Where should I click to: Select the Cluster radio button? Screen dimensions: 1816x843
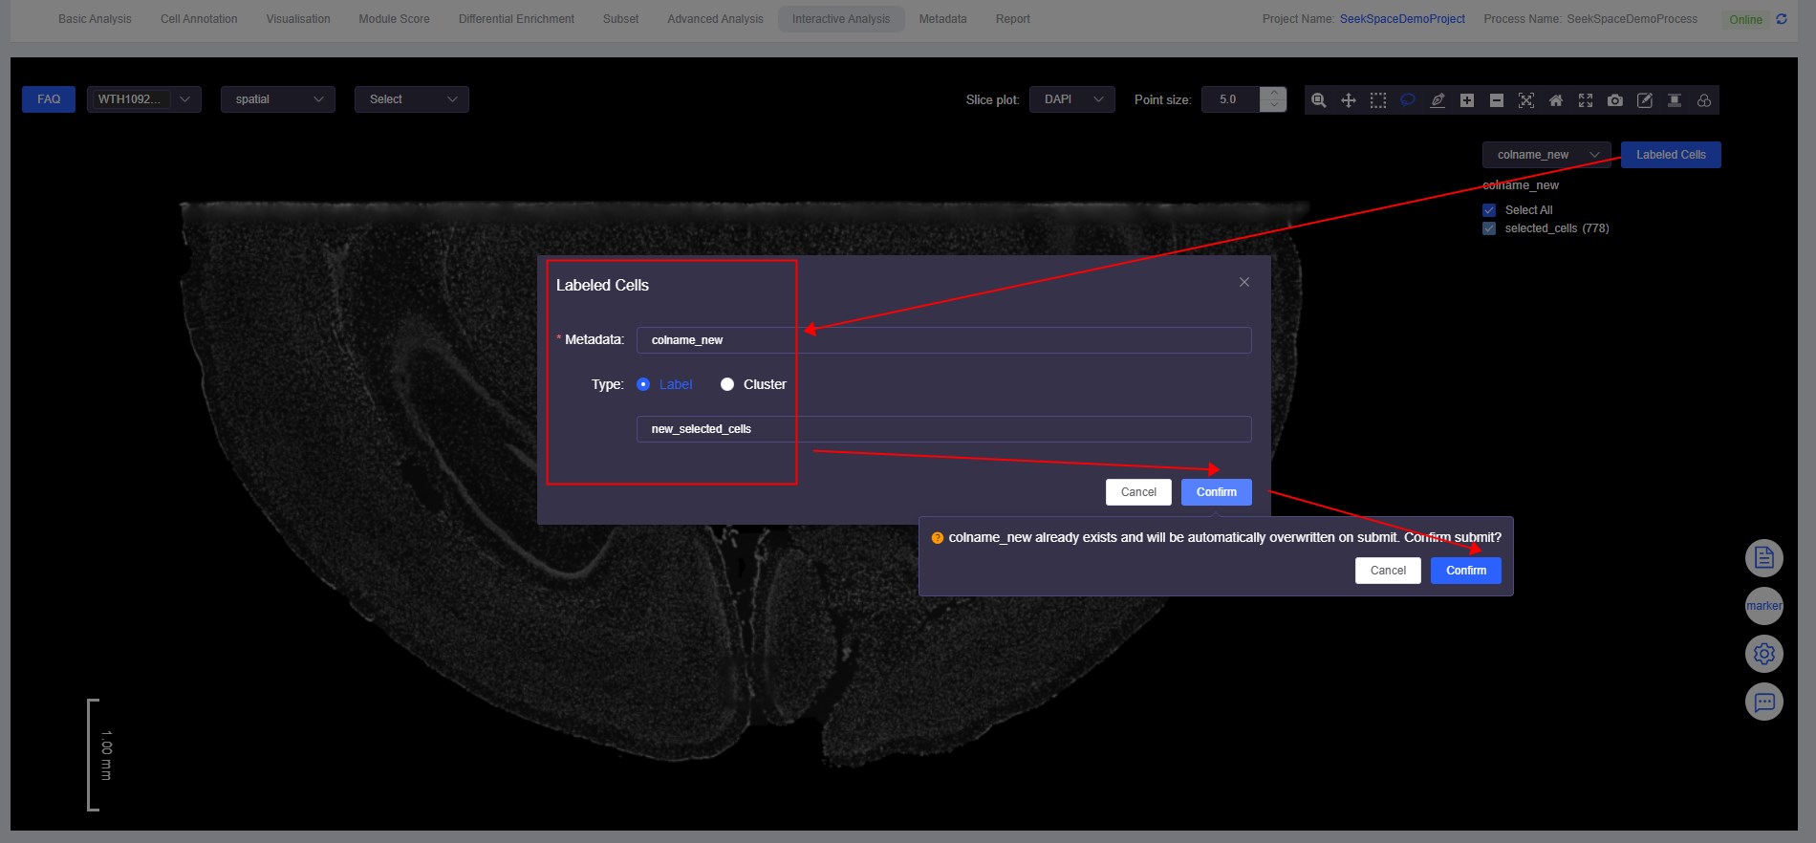(727, 384)
